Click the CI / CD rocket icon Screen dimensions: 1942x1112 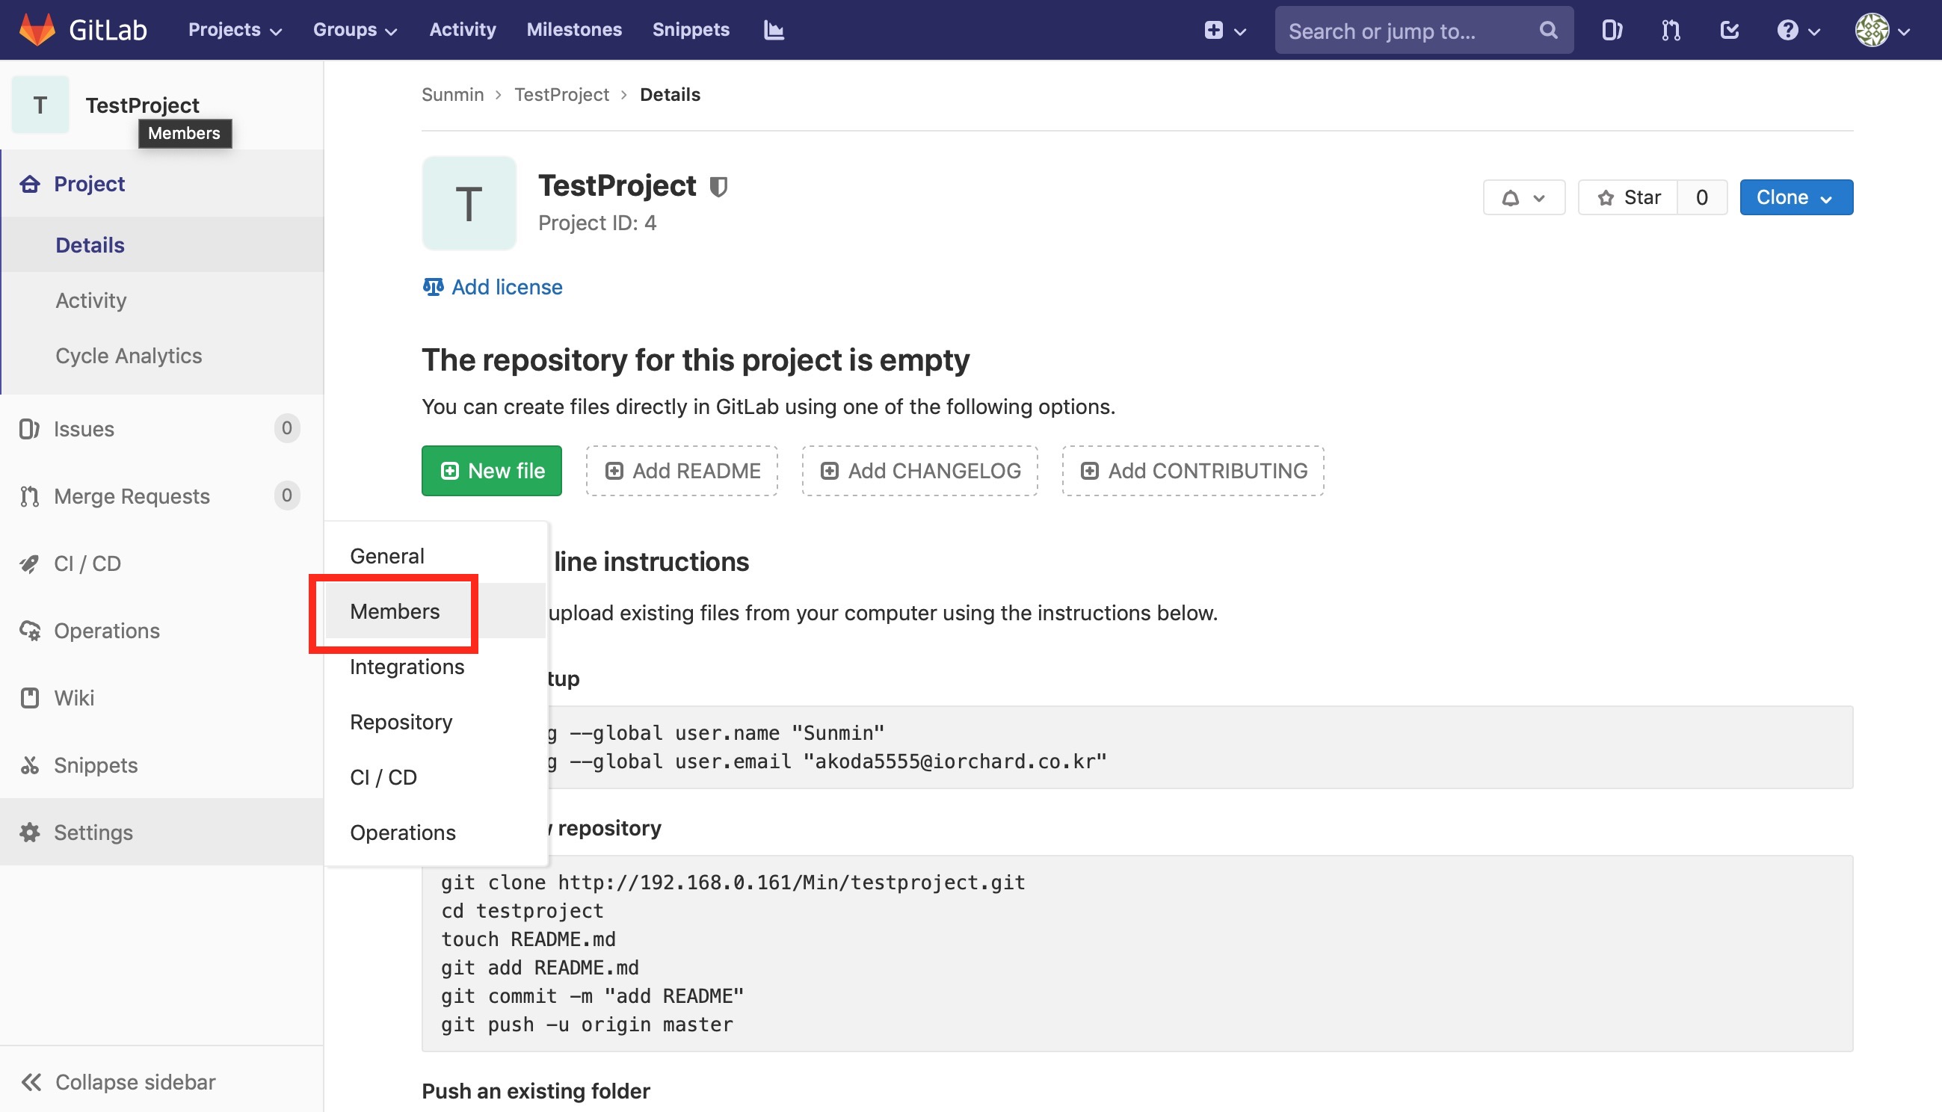pos(29,563)
